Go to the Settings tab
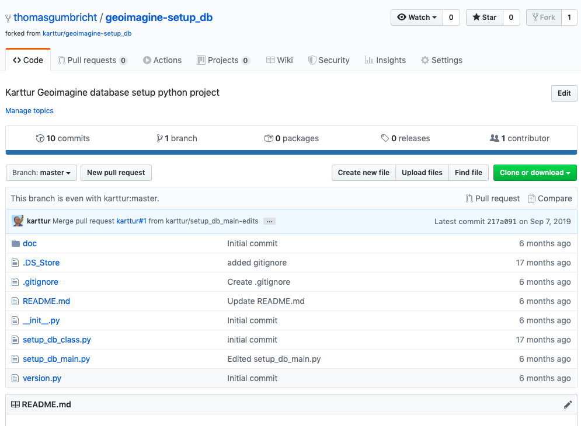The height and width of the screenshot is (426, 581). (441, 60)
